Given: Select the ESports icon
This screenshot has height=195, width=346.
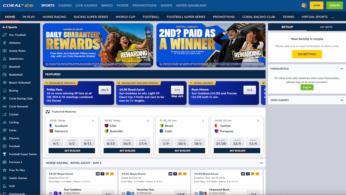Looking at the screenshot, I should pos(4,138).
